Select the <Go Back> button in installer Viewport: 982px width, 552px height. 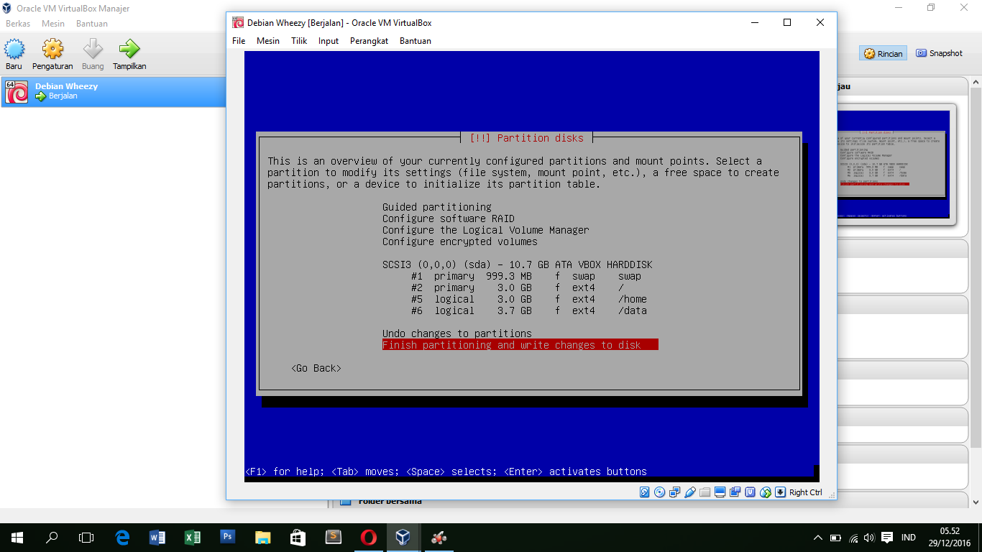tap(316, 368)
